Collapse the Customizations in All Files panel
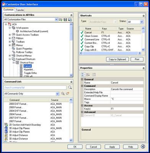The height and width of the screenshot is (153, 150). click(71, 15)
